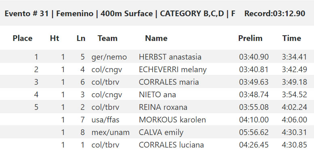
Task: Click the ger/nemo team cell
Action: [109, 57]
